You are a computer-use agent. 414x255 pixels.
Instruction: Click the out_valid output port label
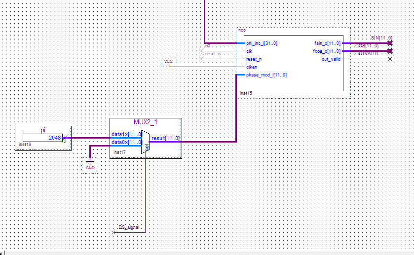pos(331,59)
